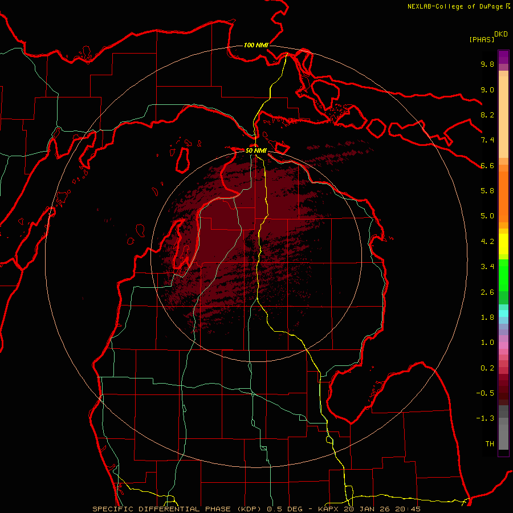The image size is (513, 513).
Task: Select the -0.5 legend value
Action: 485,393
